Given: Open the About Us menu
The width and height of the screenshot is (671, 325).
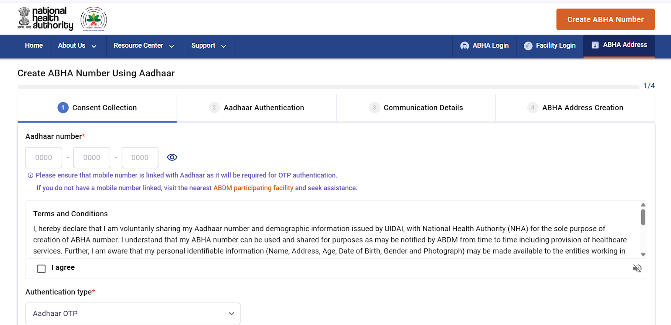Looking at the screenshot, I should 77,46.
